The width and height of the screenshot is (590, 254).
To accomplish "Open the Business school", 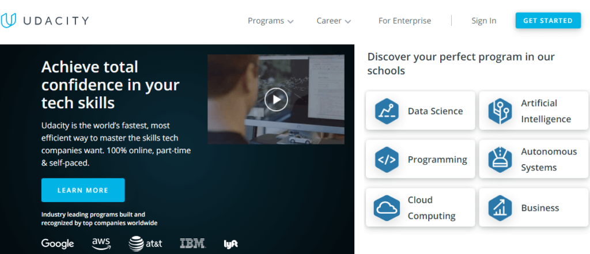I will (534, 208).
